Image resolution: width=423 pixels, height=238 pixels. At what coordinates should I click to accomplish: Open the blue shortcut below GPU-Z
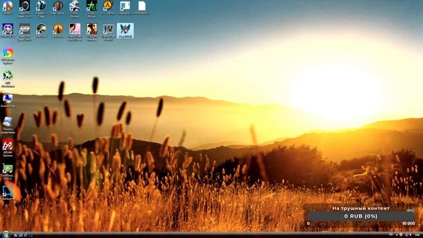[7, 193]
